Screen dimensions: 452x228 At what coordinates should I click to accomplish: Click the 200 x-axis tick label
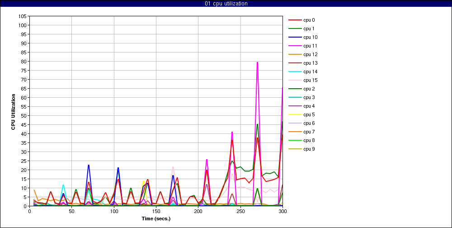[198, 211]
